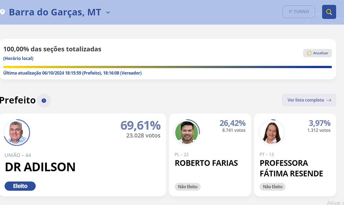The width and height of the screenshot is (344, 205).
Task: Open the Ver lista completa link
Action: [x=306, y=100]
